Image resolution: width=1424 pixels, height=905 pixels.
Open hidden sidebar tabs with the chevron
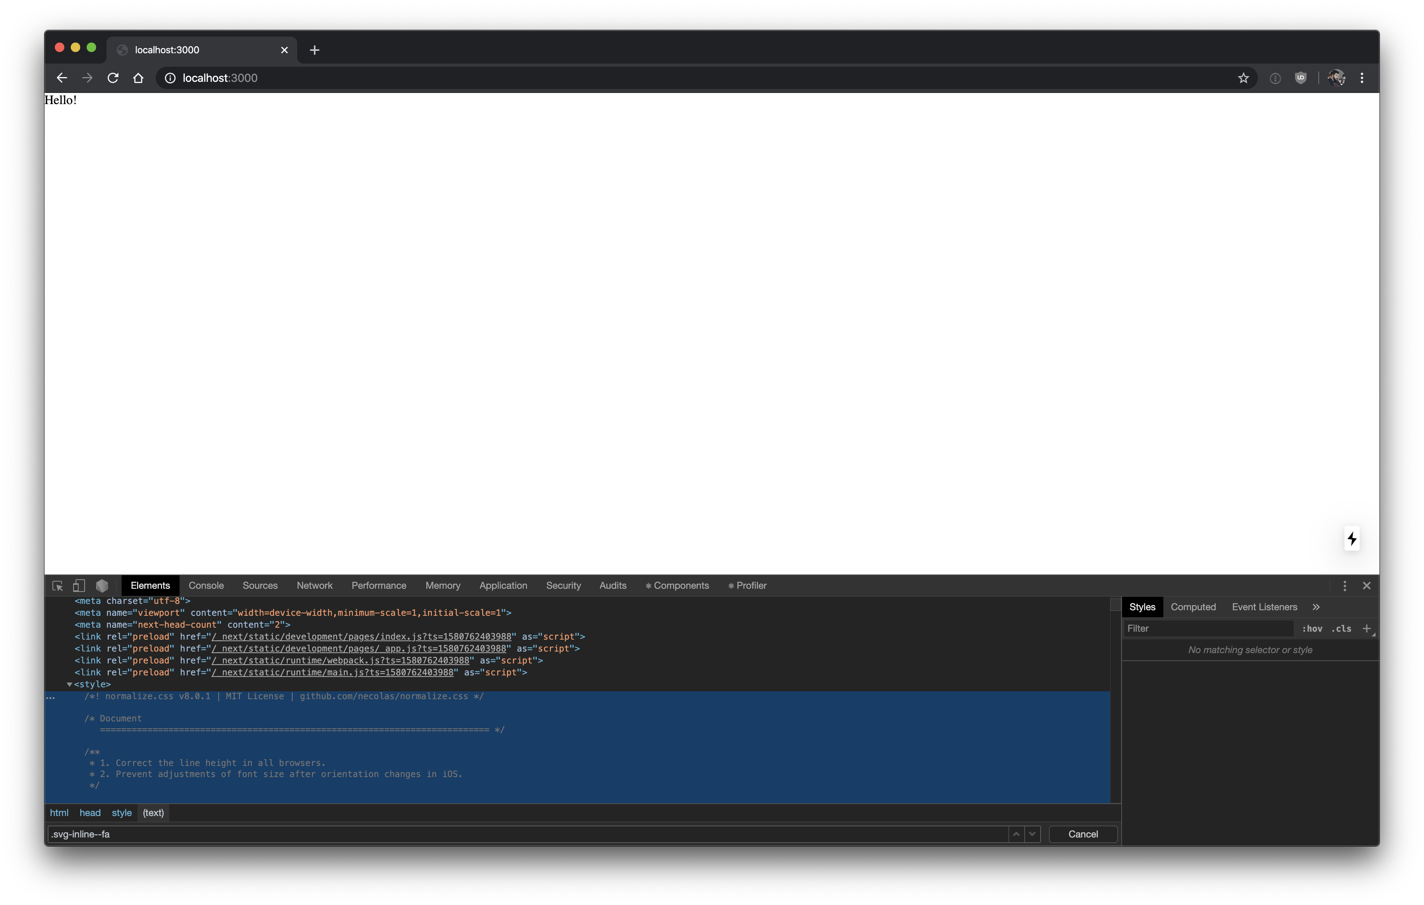1316,607
